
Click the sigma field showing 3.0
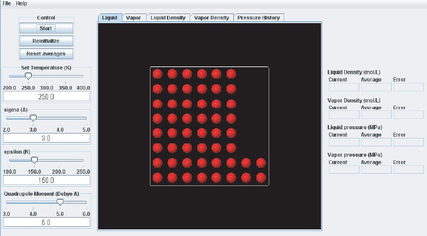point(46,138)
